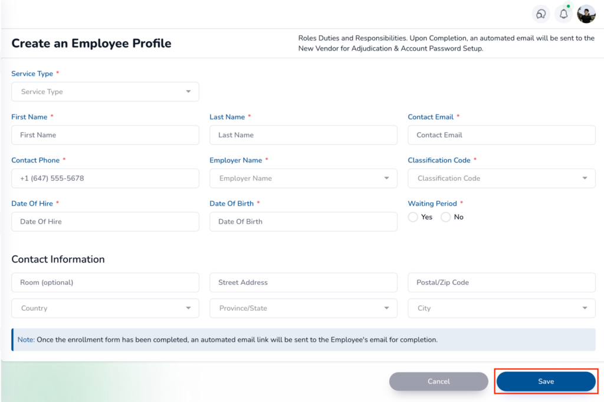Click the Create an Employee Profile heading
604x402 pixels.
point(91,44)
